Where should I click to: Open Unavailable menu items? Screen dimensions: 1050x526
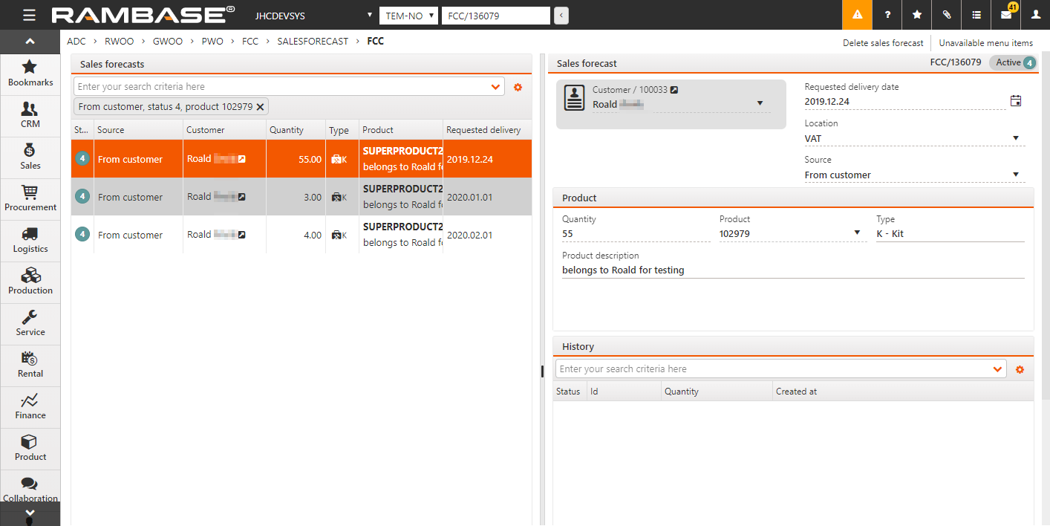986,43
